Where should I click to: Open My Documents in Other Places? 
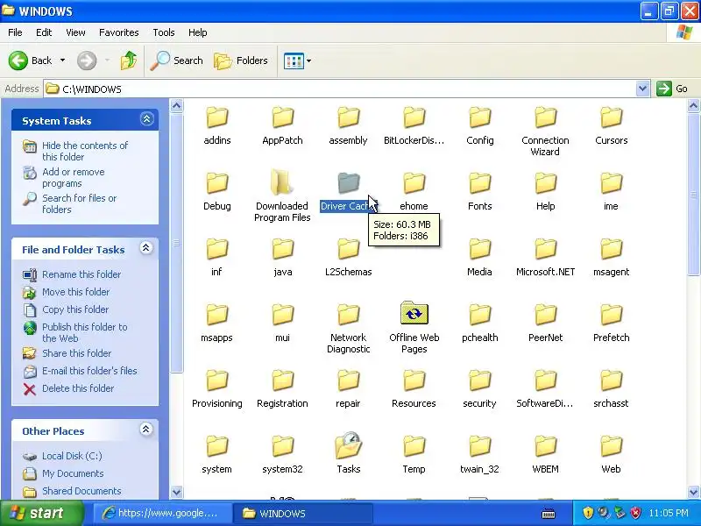73,473
